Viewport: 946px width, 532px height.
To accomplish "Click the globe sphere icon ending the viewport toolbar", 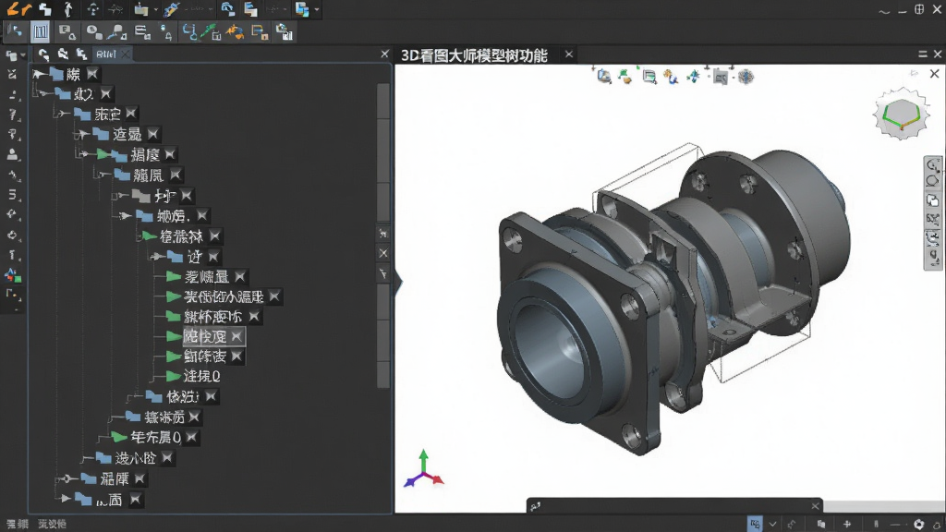I will coord(746,77).
